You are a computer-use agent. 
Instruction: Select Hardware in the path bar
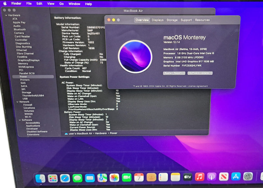[101, 133]
